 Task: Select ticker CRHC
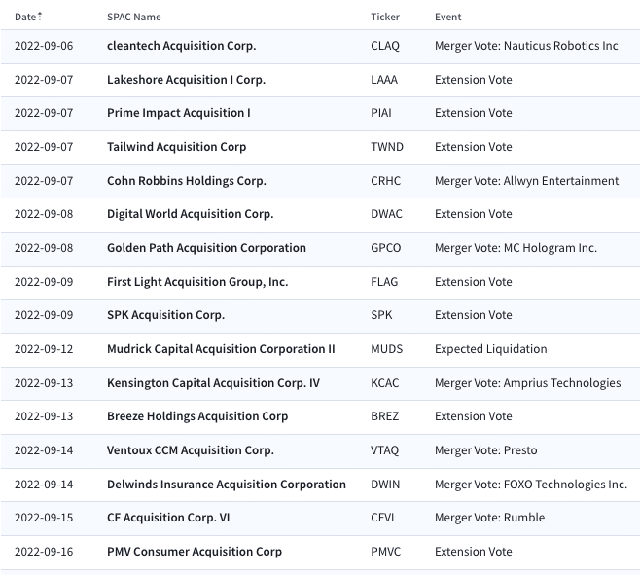tap(386, 181)
